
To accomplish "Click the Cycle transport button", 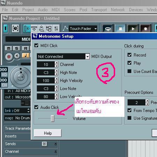I will tap(108, 28).
